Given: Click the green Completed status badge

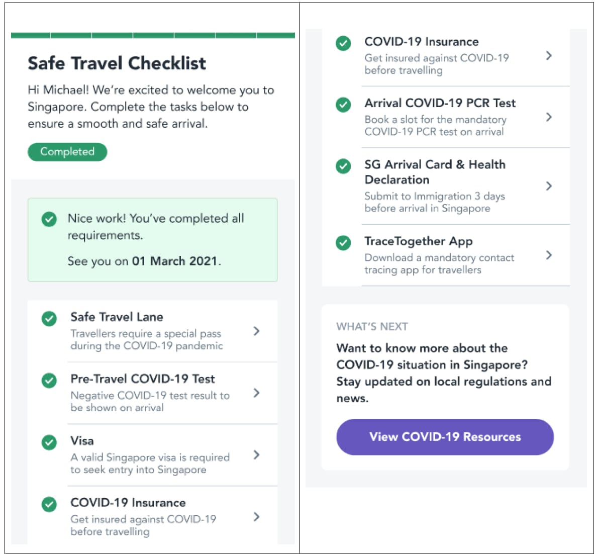Looking at the screenshot, I should tap(67, 152).
